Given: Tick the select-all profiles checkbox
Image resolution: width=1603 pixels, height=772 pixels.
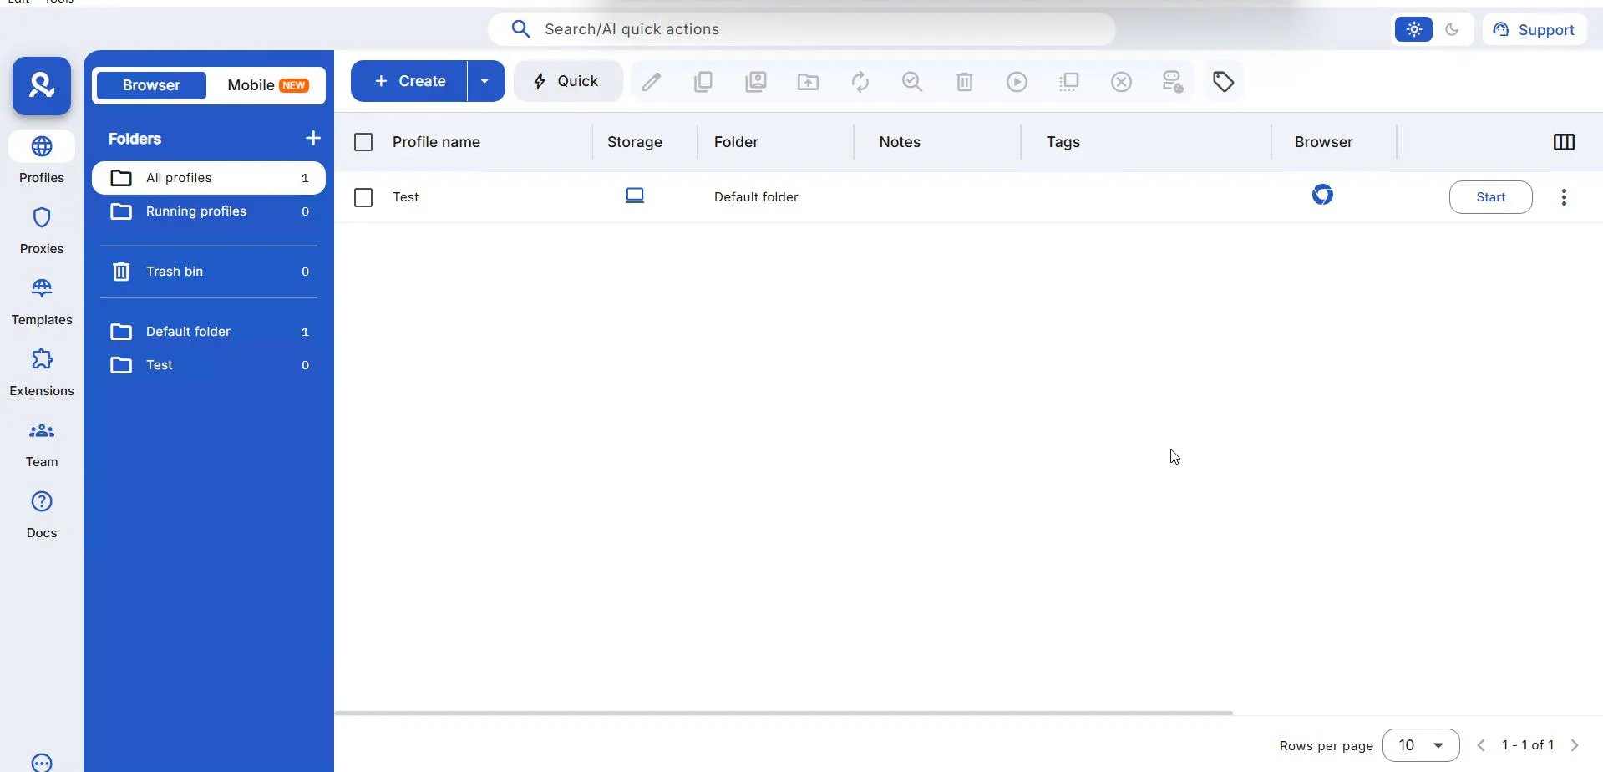Looking at the screenshot, I should 363,142.
